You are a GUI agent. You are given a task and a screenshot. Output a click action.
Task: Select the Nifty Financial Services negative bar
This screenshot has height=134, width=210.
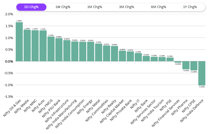click(178, 62)
